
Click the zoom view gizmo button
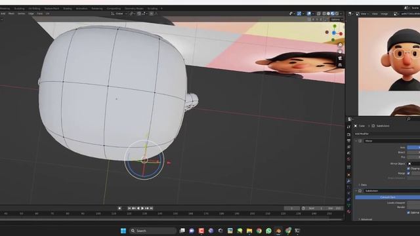(x=340, y=45)
